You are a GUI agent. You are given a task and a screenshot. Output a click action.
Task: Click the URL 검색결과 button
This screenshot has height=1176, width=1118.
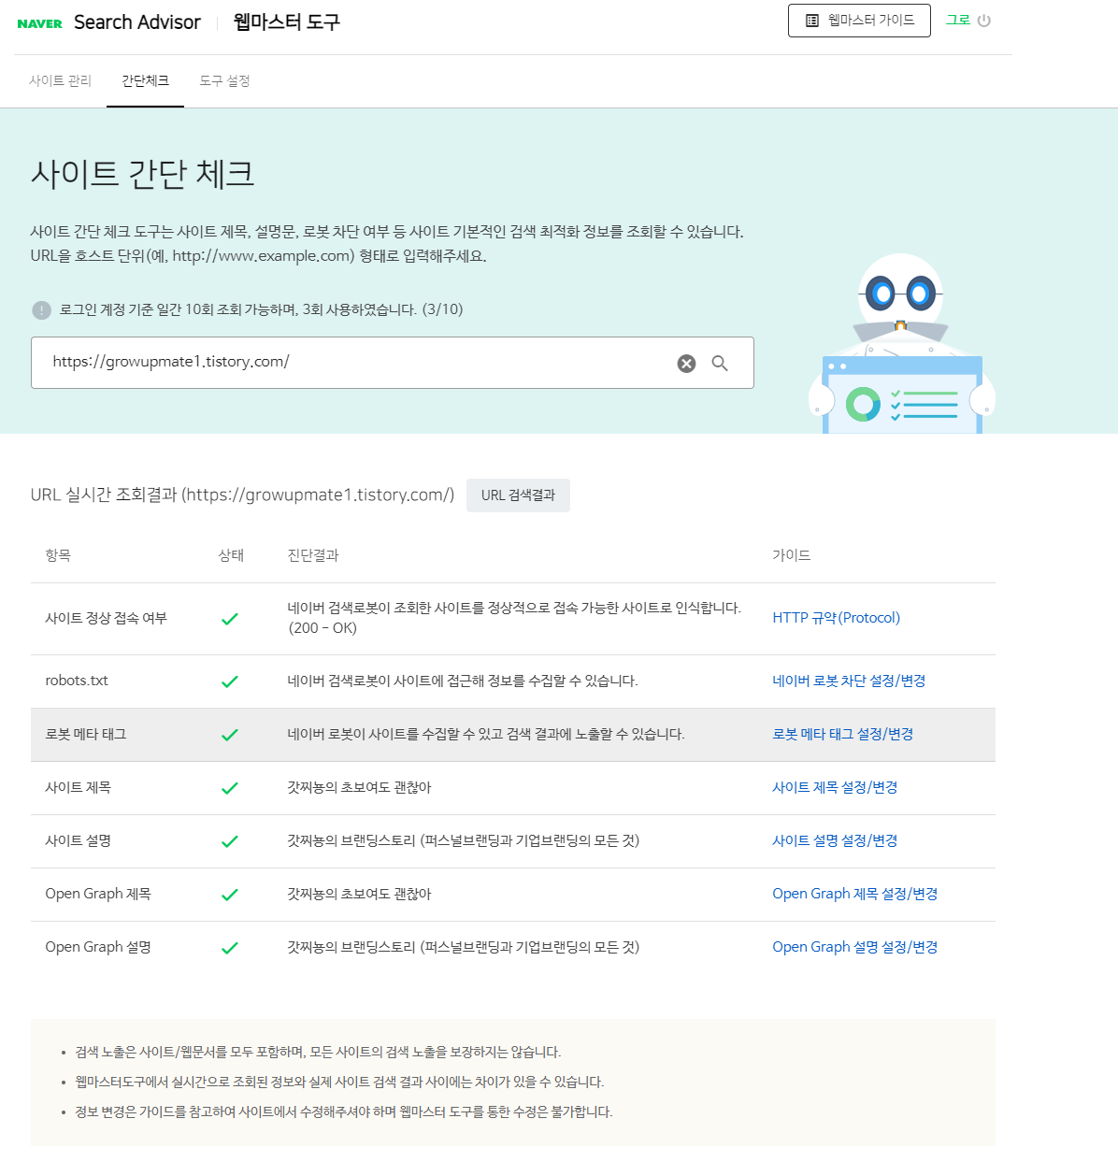click(x=518, y=495)
